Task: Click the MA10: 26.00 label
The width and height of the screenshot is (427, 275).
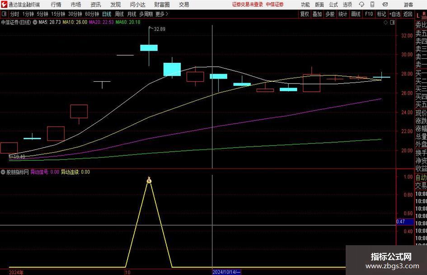Action: pos(75,22)
